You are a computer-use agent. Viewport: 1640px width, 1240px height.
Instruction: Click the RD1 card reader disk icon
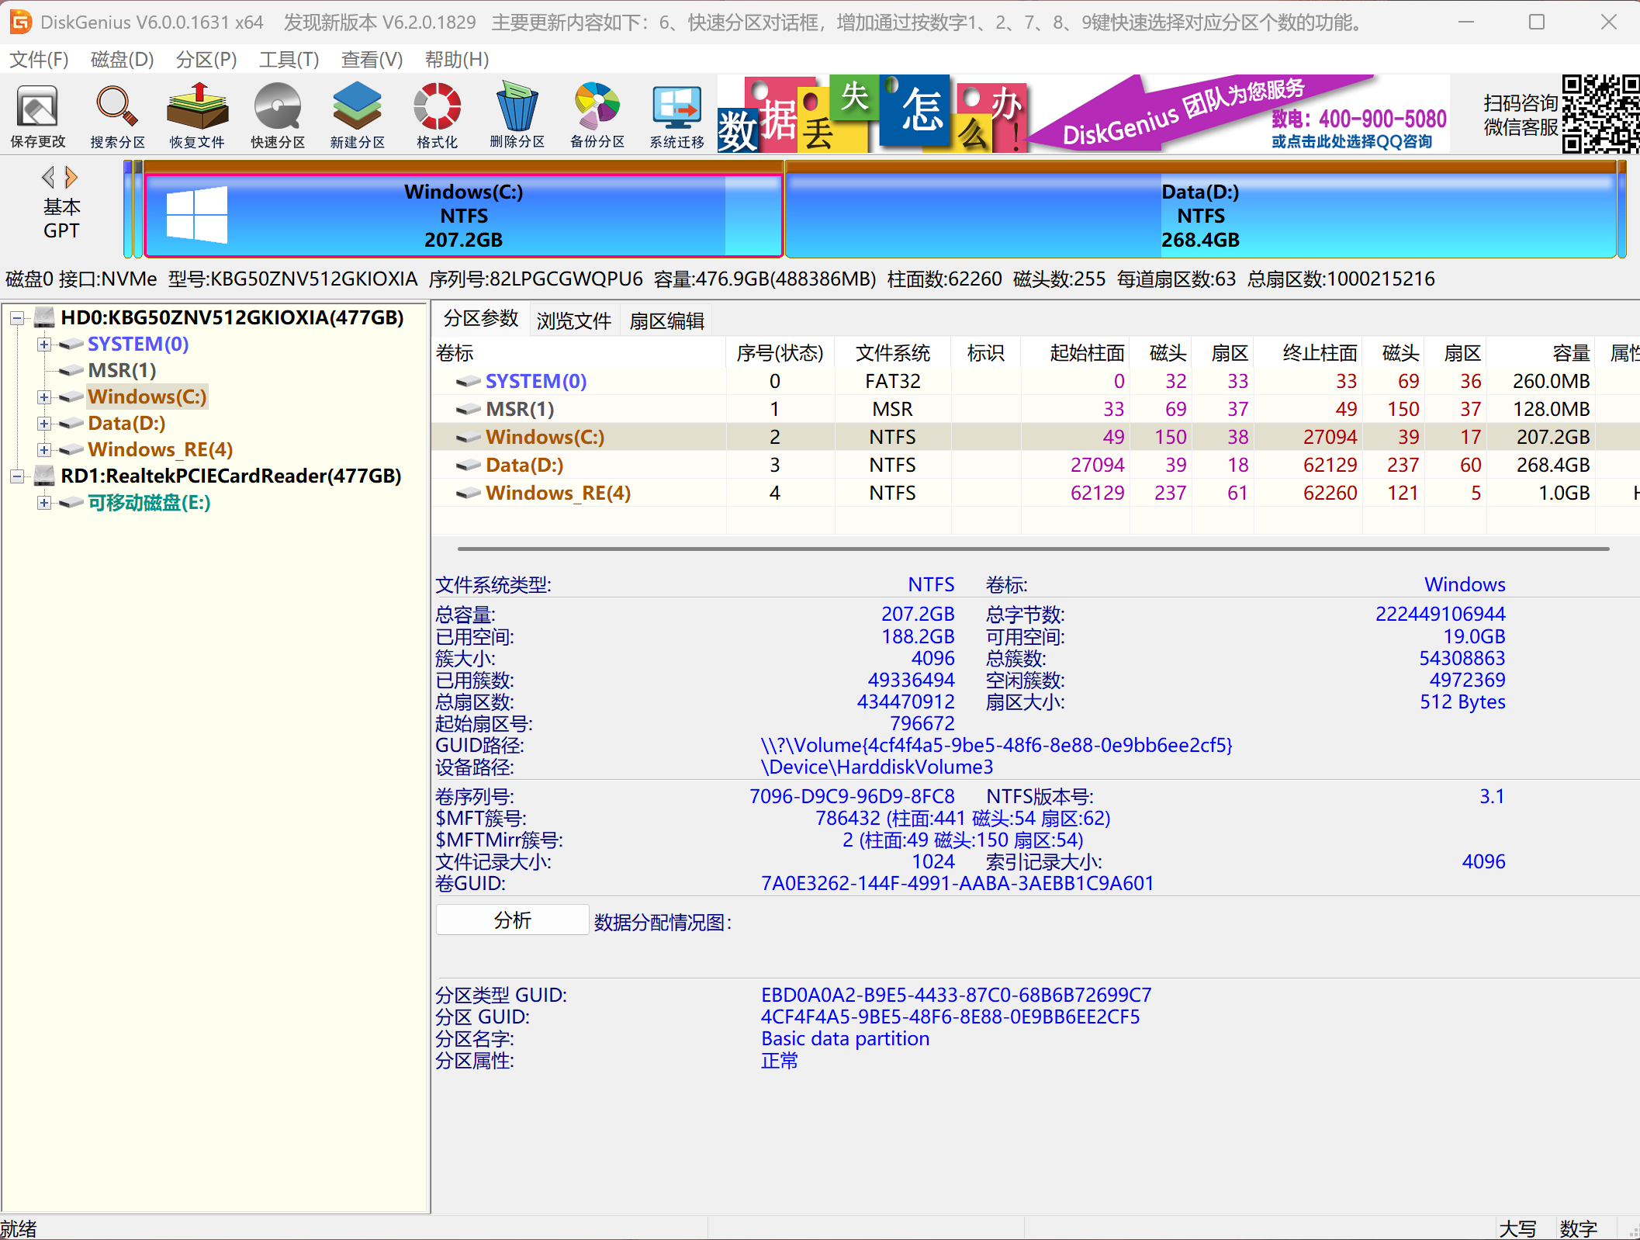(45, 476)
